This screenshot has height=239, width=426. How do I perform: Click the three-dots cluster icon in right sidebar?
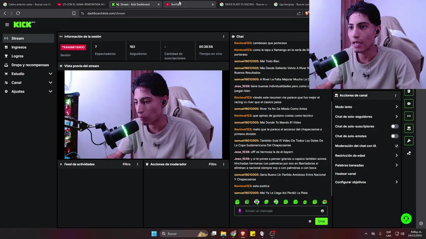click(x=409, y=153)
